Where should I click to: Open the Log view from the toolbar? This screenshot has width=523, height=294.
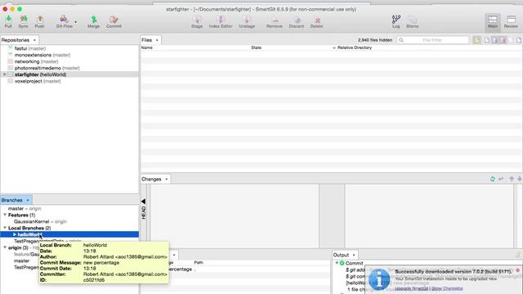click(396, 21)
